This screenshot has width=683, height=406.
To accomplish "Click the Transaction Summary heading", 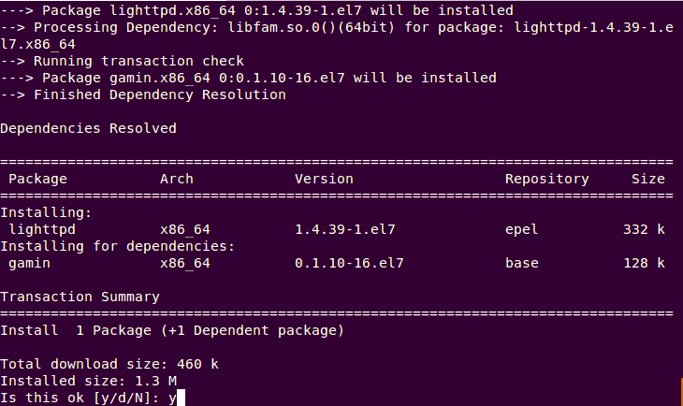I will [x=80, y=297].
